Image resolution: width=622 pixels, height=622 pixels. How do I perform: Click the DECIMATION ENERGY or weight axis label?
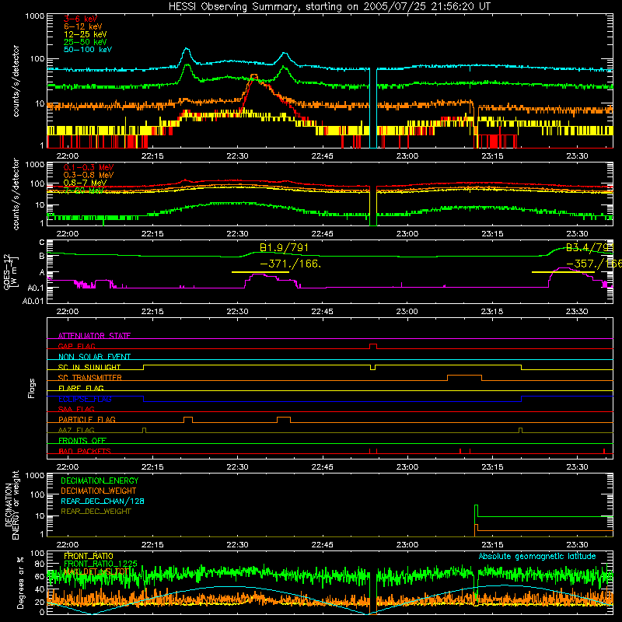pos(12,505)
